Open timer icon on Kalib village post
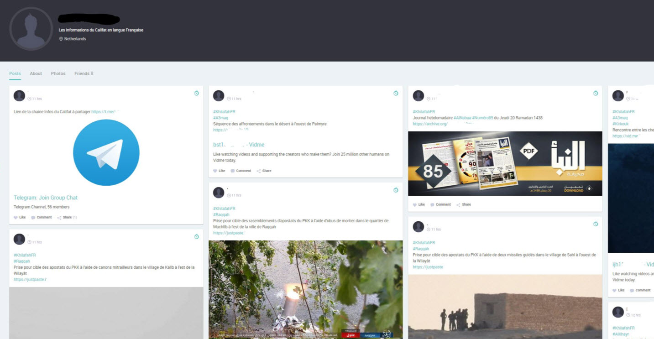 (196, 236)
